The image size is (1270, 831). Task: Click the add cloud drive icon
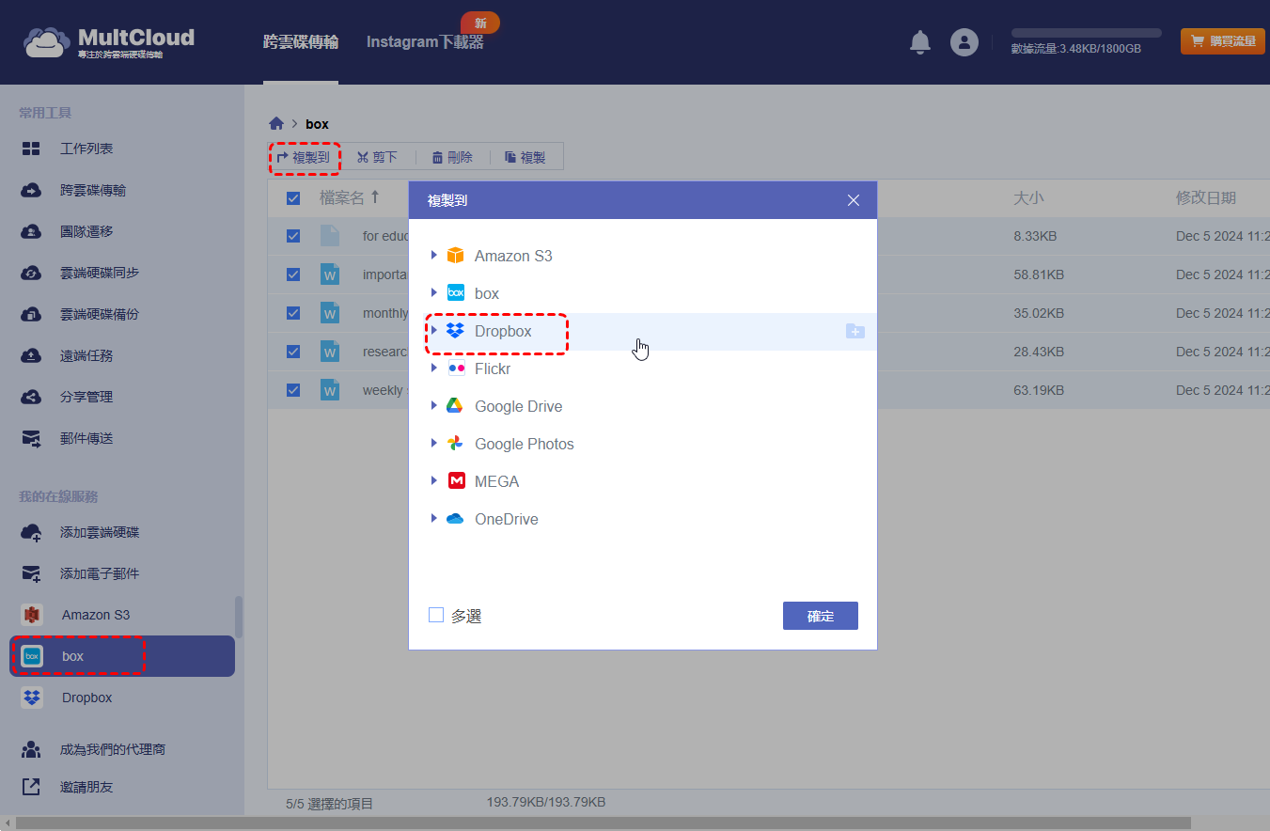(x=31, y=532)
